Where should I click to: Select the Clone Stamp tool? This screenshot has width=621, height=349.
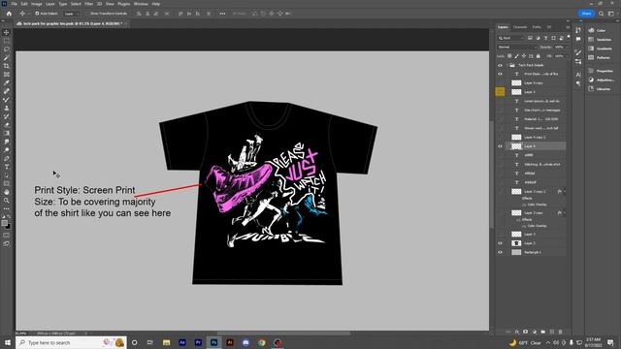[7, 108]
